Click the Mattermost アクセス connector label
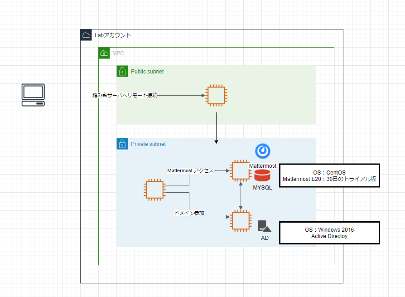 (191, 170)
